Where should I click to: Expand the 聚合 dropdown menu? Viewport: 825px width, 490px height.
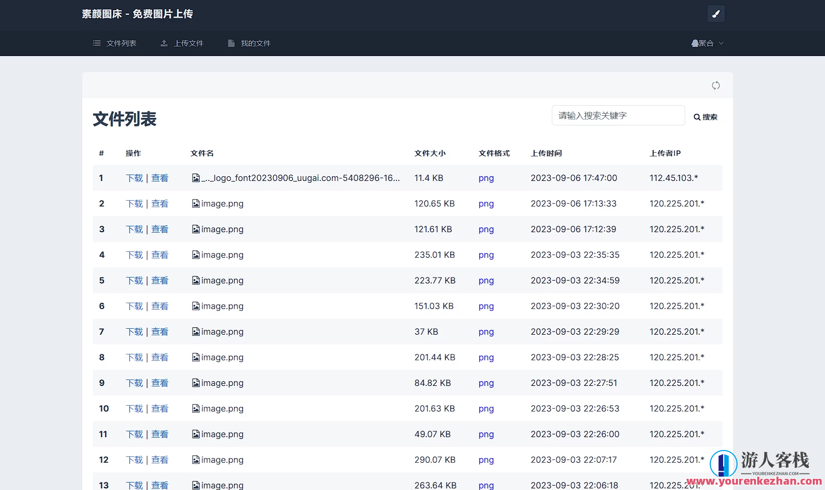pos(707,43)
